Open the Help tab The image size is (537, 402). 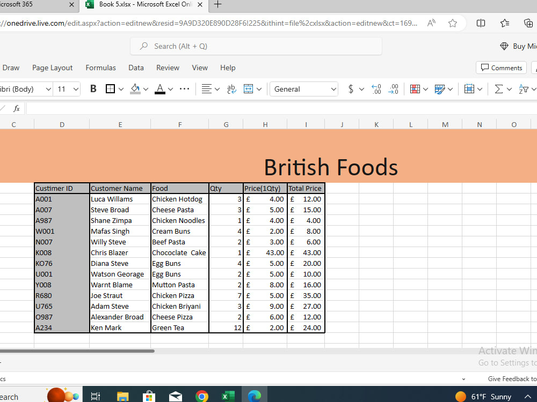pos(228,68)
